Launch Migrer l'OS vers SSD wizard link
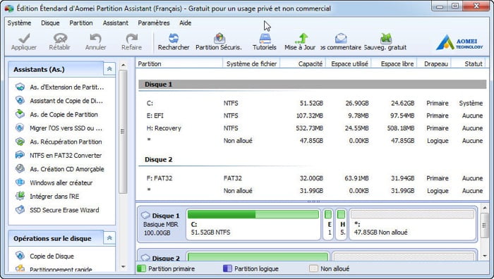The width and height of the screenshot is (494, 279). tap(66, 128)
